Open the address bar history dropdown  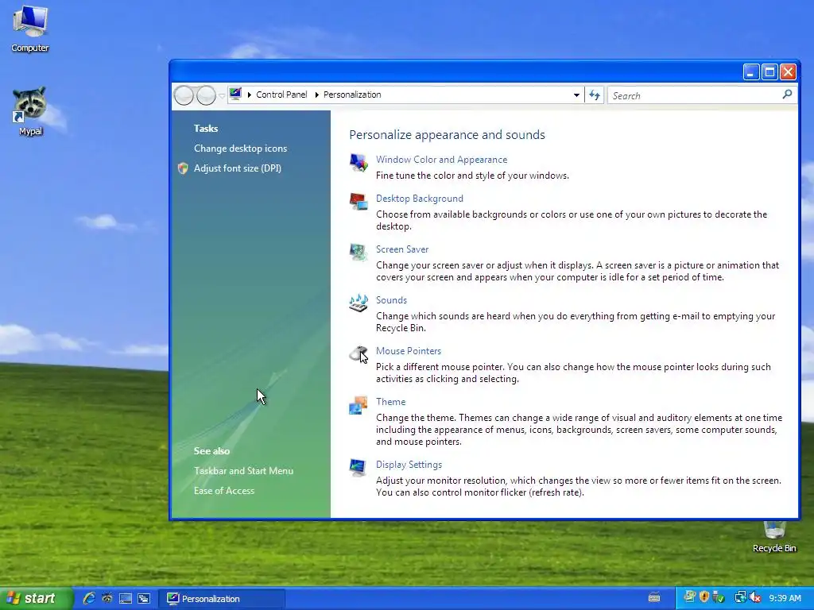[576, 95]
